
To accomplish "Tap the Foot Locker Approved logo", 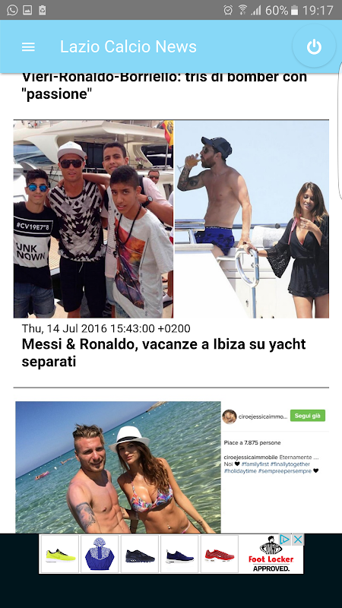I will pyautogui.click(x=271, y=555).
